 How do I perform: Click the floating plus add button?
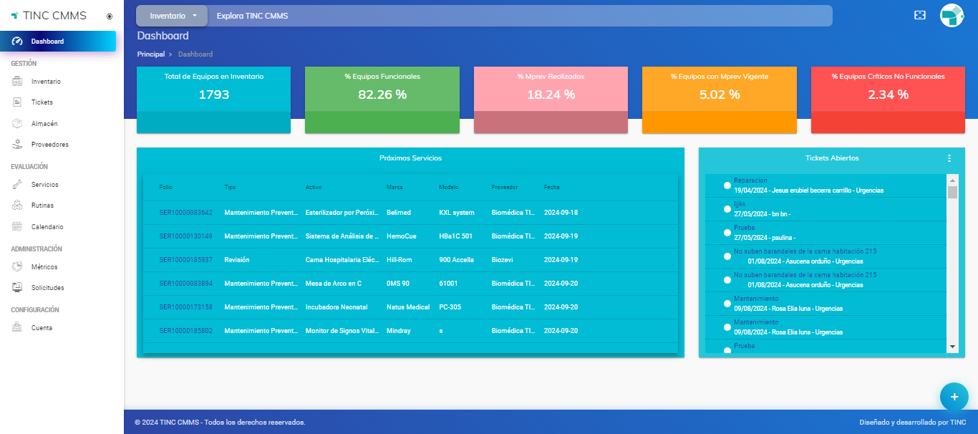point(954,396)
